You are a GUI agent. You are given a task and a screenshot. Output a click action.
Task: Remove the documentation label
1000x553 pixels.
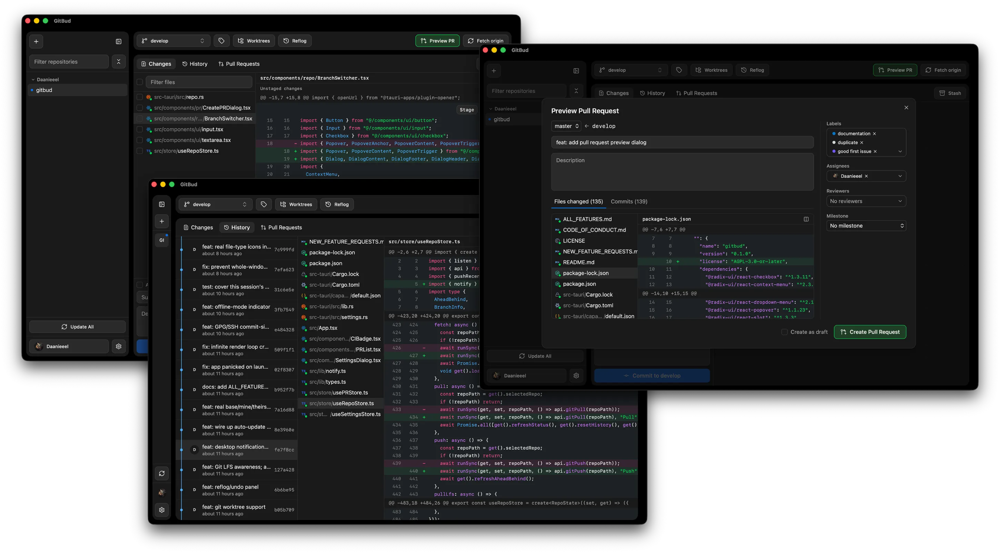coord(874,134)
